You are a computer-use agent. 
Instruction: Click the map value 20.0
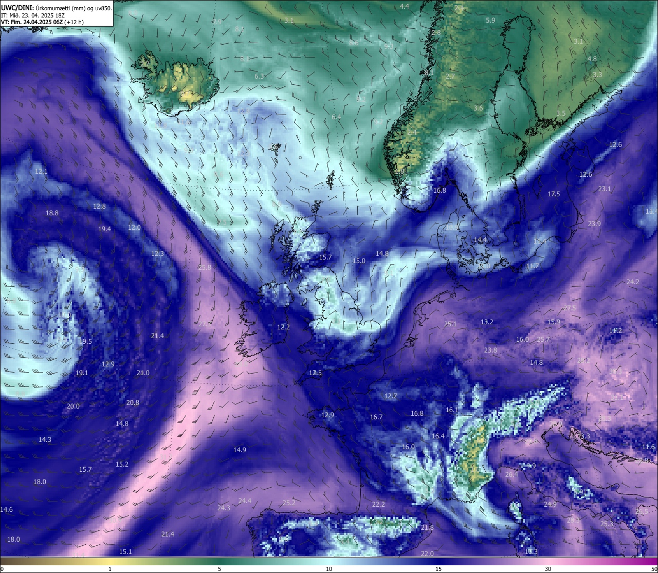point(73,406)
